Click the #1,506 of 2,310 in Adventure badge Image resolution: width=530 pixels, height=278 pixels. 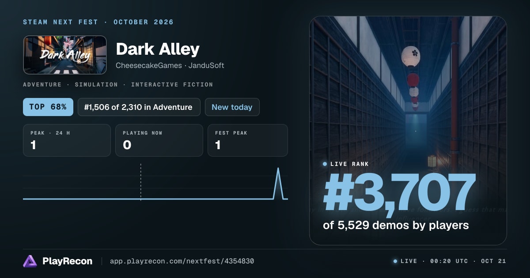tap(139, 107)
